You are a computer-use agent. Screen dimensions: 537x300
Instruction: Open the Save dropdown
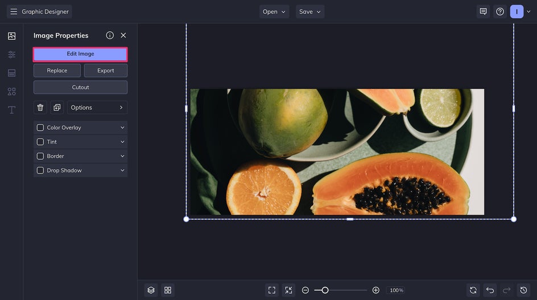pos(309,11)
